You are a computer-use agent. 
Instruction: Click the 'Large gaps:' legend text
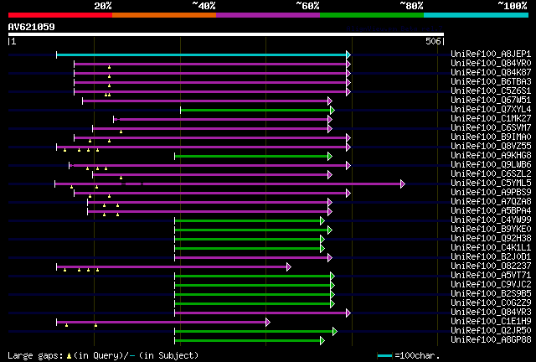click(x=35, y=356)
